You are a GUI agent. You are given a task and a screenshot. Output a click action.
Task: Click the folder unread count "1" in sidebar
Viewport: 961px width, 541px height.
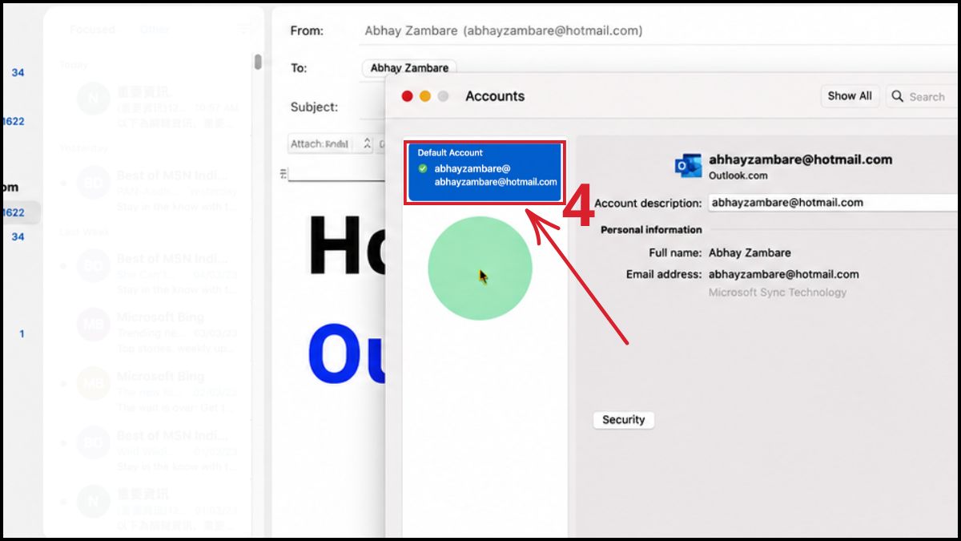[x=22, y=333]
